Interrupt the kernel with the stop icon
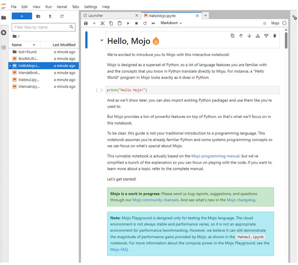The width and height of the screenshot is (298, 265). pyautogui.click(x=136, y=23)
